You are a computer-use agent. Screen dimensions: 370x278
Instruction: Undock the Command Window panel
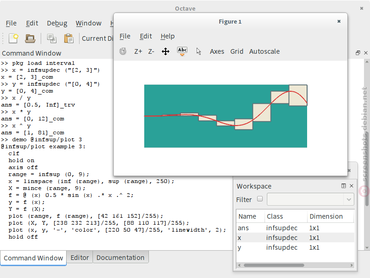(x=358, y=53)
